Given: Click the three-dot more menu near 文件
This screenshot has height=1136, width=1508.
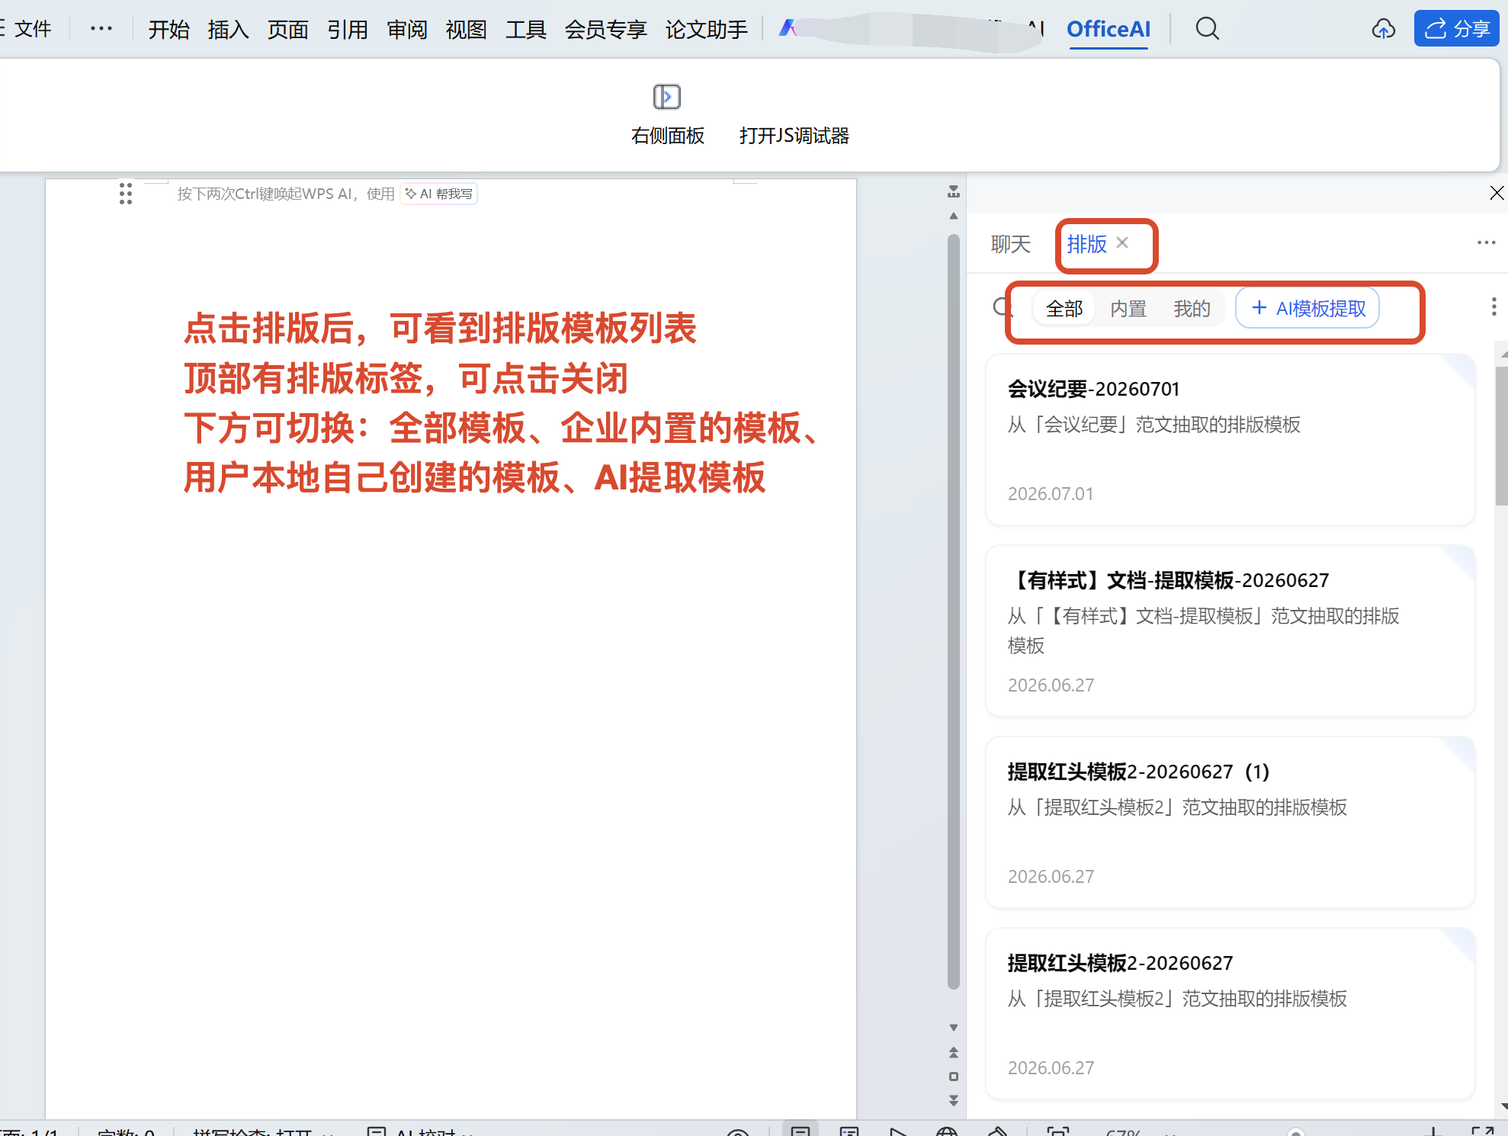Looking at the screenshot, I should point(101,29).
